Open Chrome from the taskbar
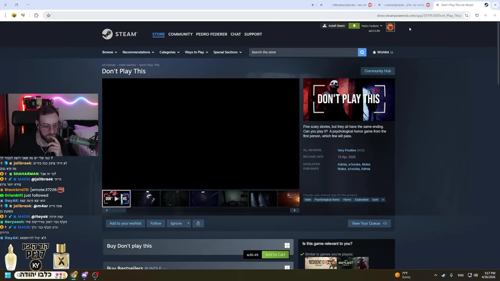500x281 pixels. click(74, 275)
